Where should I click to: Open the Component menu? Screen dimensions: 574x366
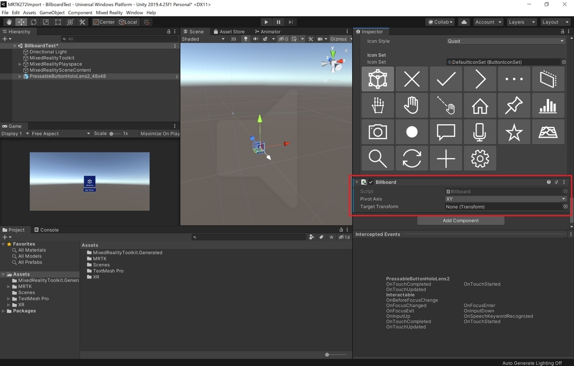point(80,12)
